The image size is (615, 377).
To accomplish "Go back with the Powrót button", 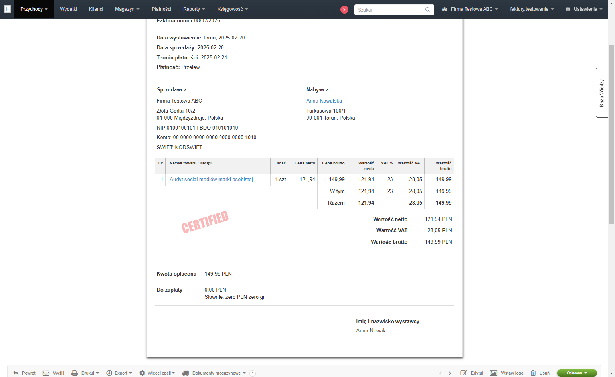I will tap(24, 373).
